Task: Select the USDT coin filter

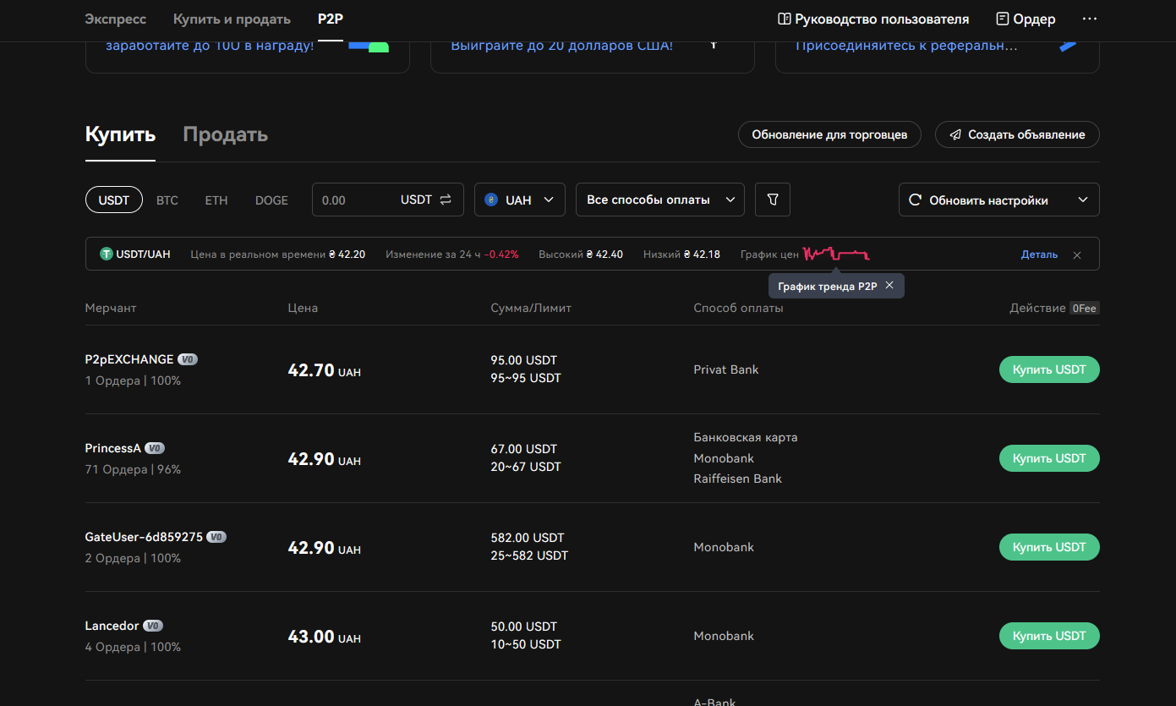Action: pos(114,200)
